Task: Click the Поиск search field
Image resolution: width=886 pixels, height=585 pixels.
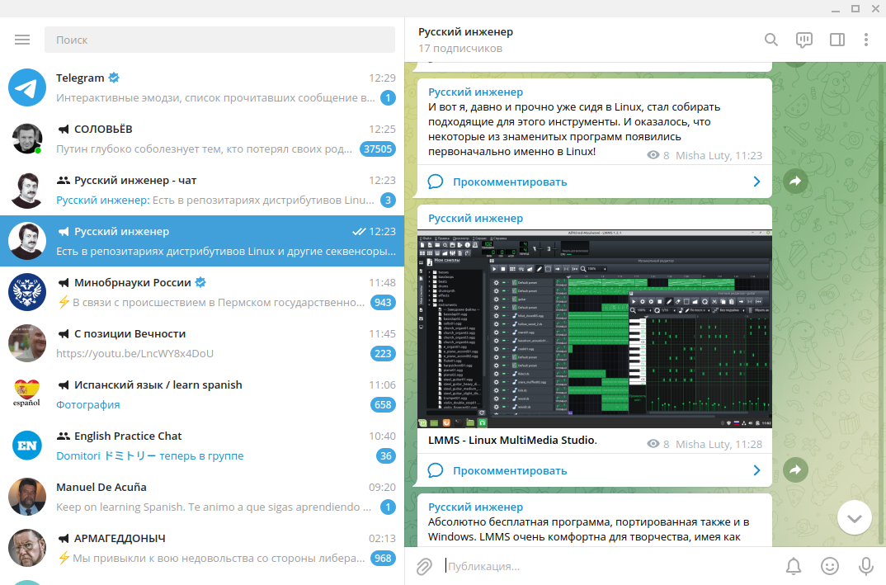Action: (219, 40)
